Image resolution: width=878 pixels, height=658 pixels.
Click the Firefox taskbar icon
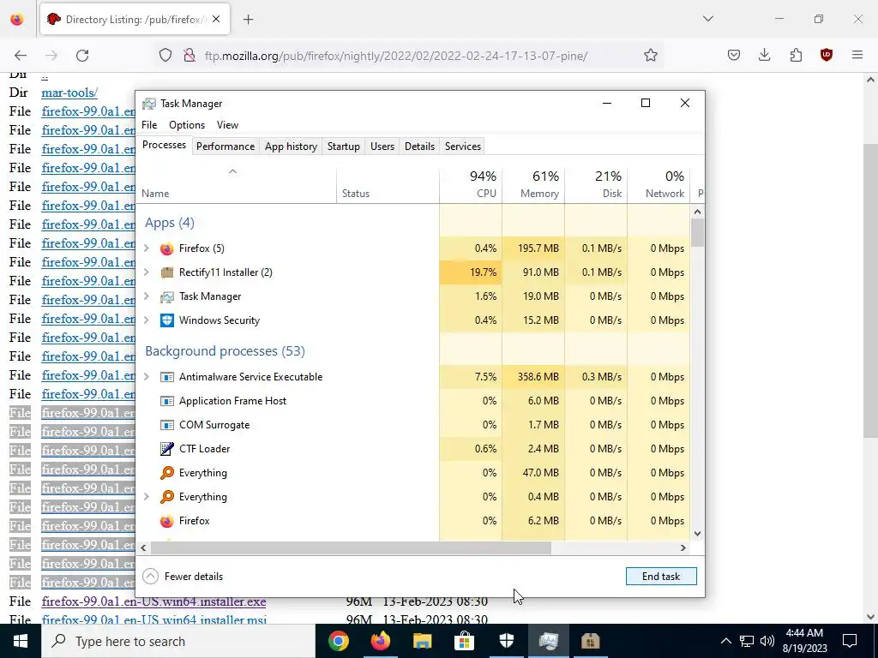[x=380, y=641]
